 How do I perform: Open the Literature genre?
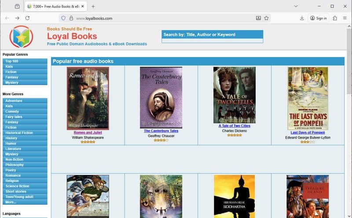click(x=25, y=149)
